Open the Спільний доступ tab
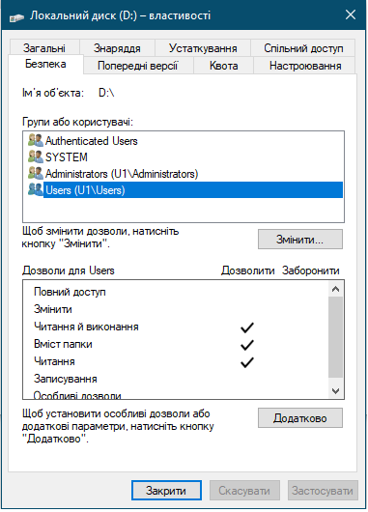 (303, 48)
